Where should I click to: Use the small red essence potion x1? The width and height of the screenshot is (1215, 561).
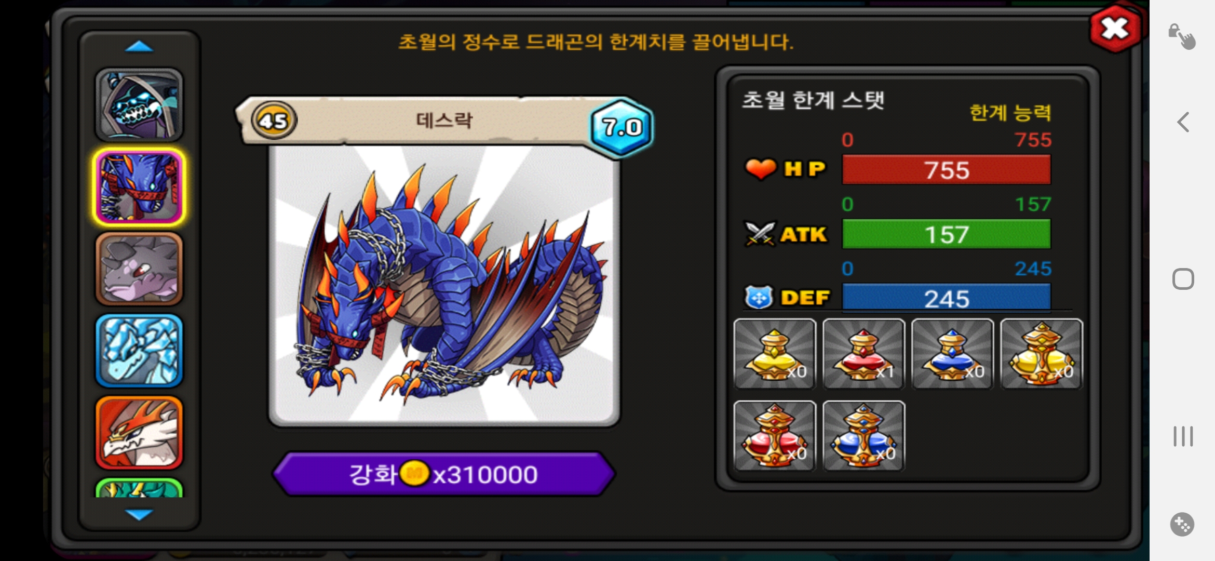(863, 354)
